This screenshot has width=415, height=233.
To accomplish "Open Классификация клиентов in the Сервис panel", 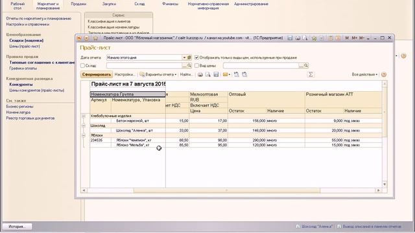I will tap(109, 21).
